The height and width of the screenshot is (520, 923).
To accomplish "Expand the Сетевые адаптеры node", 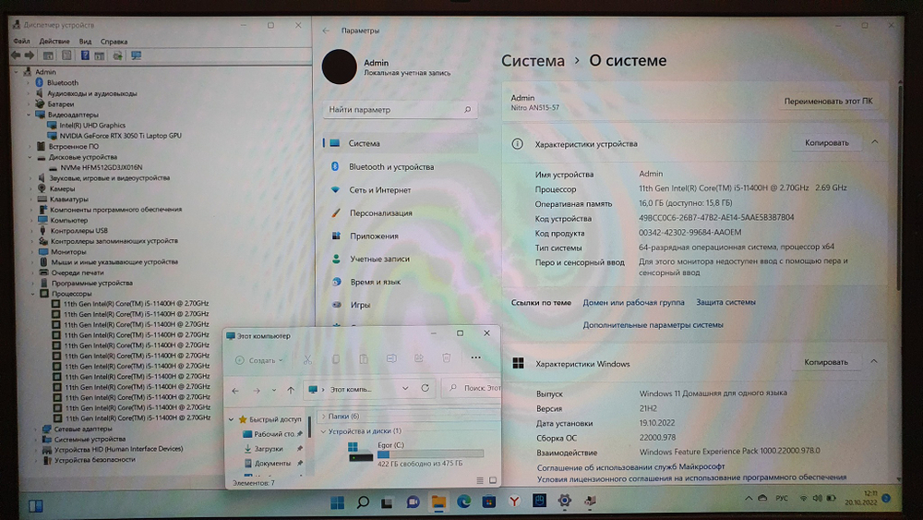I will coord(35,429).
